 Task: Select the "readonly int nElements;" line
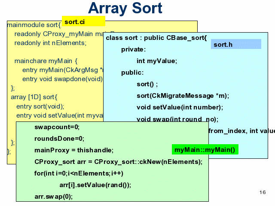[50, 43]
